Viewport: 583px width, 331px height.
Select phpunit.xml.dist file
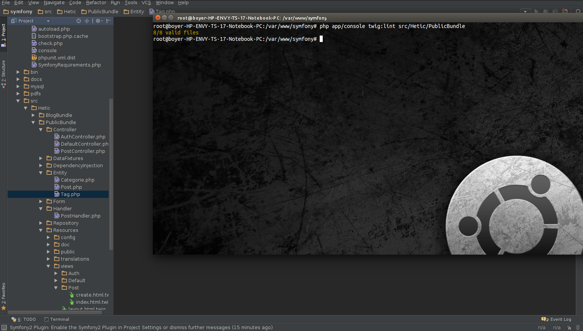(x=53, y=57)
